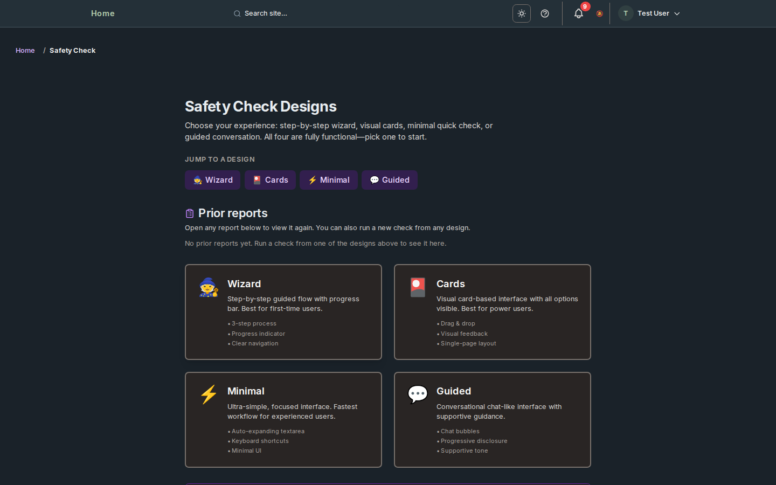Open the Wizard jump button
Viewport: 776px width, 485px height.
click(x=212, y=180)
